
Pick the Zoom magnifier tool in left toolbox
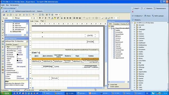point(3,27)
